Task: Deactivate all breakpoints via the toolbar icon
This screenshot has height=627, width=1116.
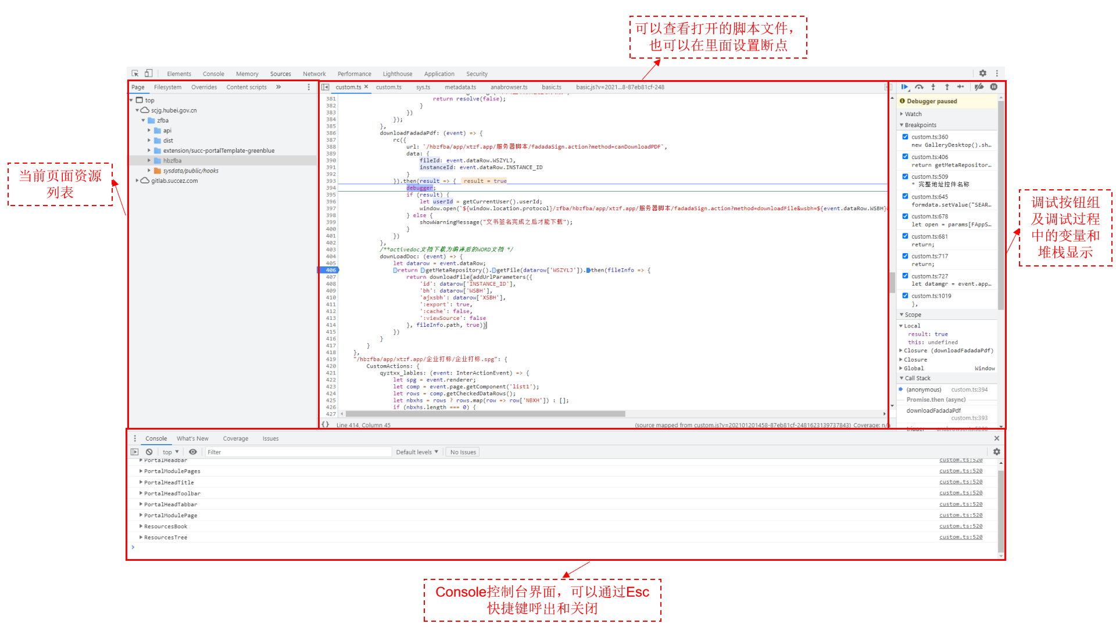Action: [979, 87]
